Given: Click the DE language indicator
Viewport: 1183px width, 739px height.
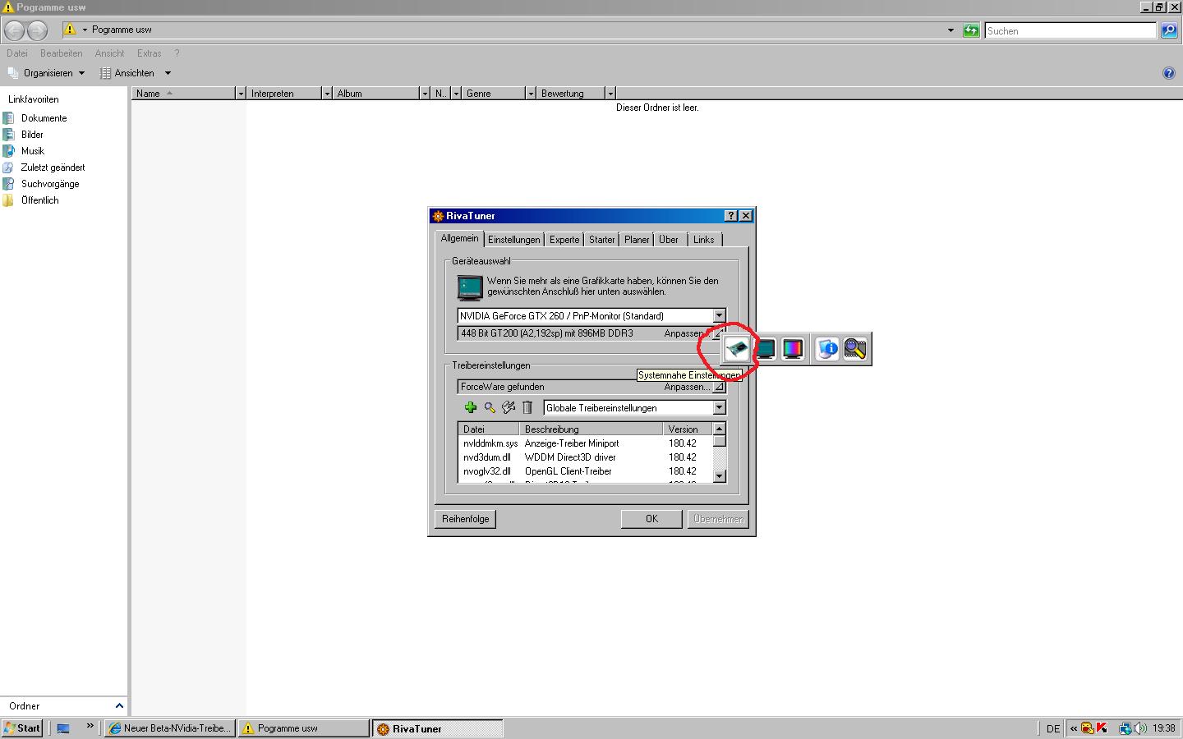Looking at the screenshot, I should 1053,728.
